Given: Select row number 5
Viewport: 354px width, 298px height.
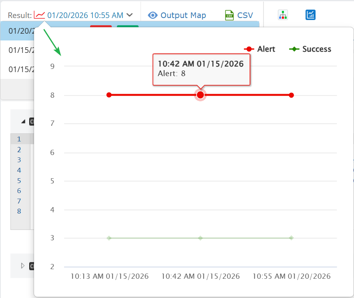Looking at the screenshot, I should click(x=19, y=181).
